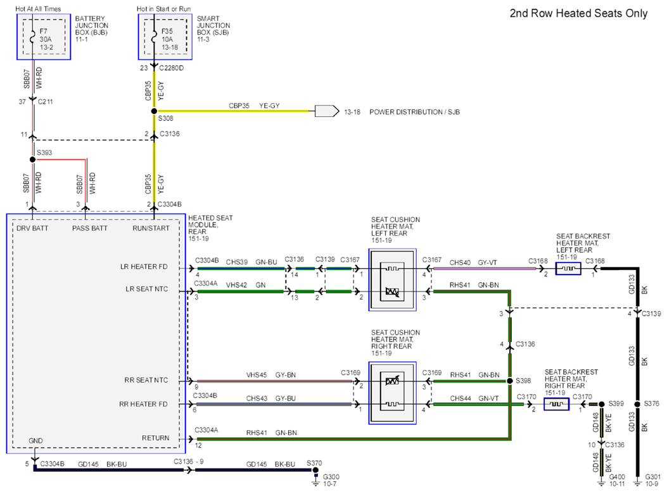Select the G300 ground symbol
This screenshot has height=492, width=667.
click(x=315, y=480)
